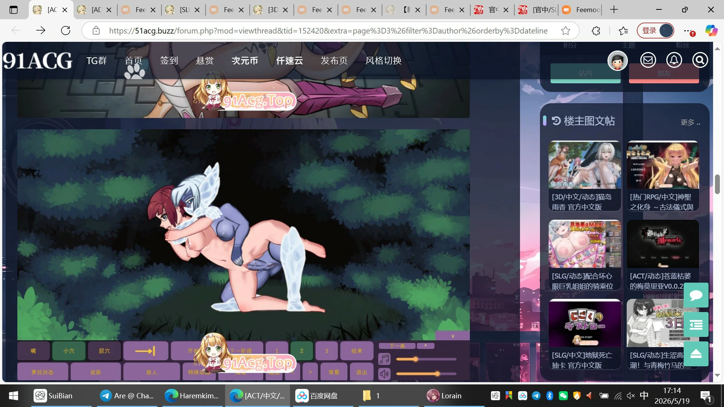The image size is (724, 407).
Task: Focus the address bar URL
Action: (x=328, y=31)
